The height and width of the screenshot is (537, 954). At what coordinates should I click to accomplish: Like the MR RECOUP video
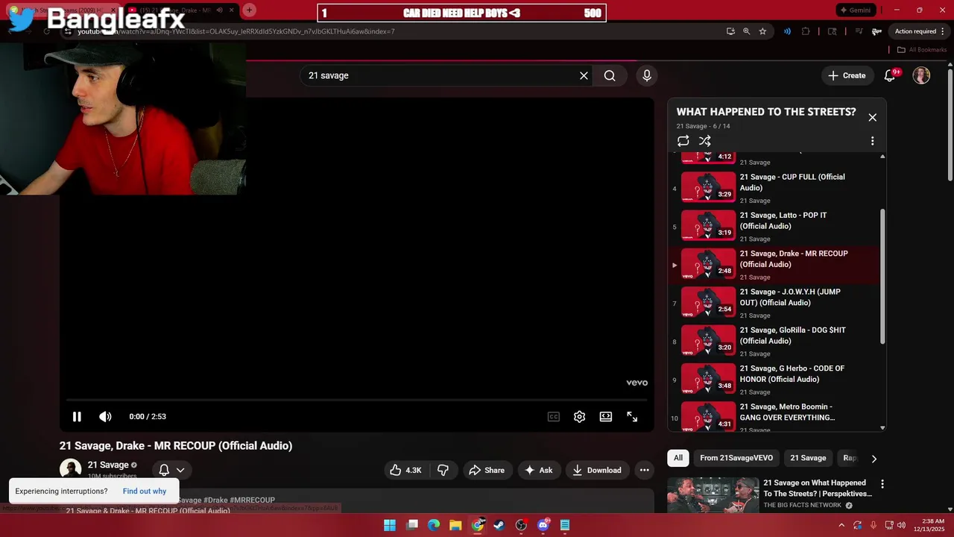click(406, 470)
